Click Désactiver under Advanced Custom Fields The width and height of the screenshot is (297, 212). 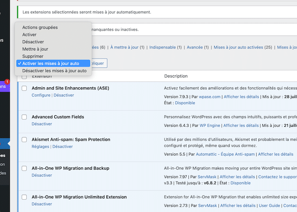pyautogui.click(x=42, y=124)
